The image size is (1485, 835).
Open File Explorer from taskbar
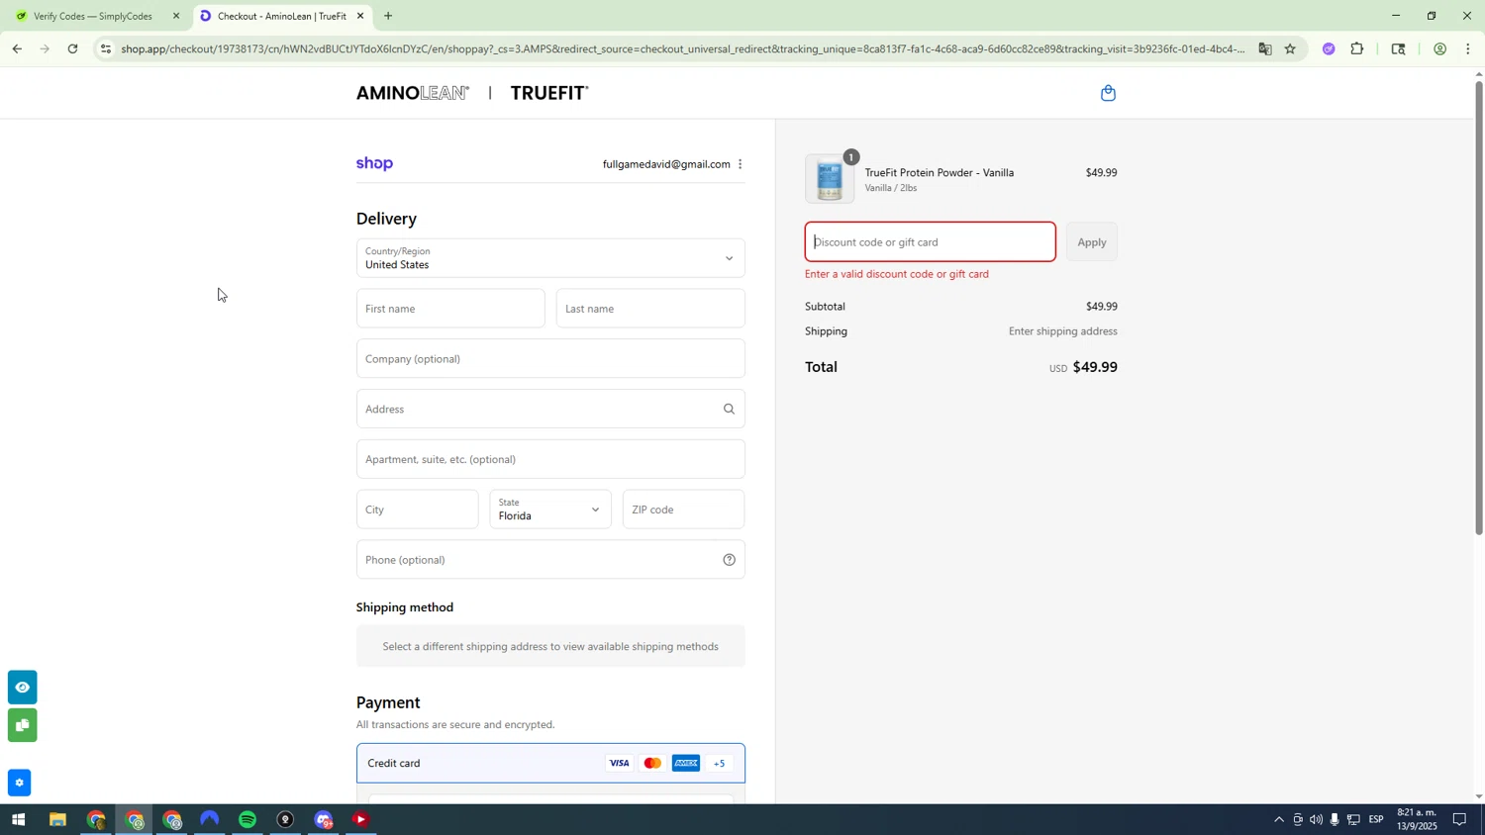tap(57, 820)
